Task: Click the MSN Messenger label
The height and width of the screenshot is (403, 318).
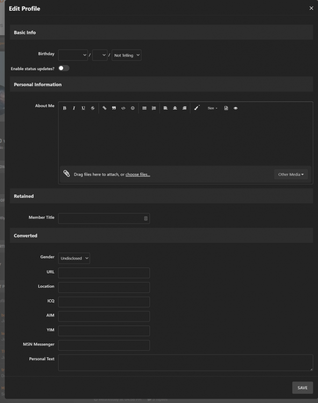Action: (x=39, y=344)
